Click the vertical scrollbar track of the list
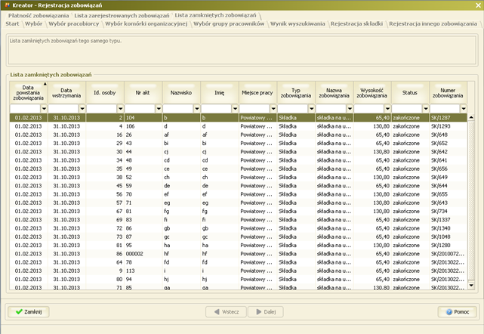 point(471,201)
